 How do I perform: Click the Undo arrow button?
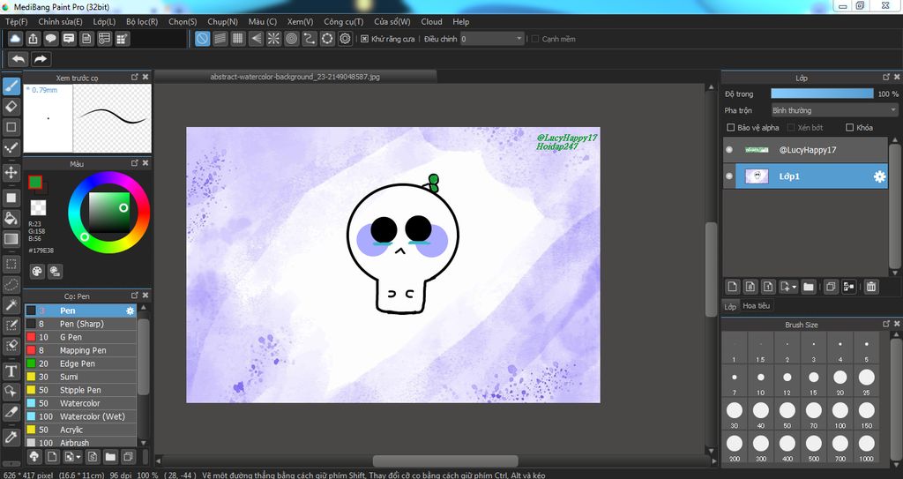tap(19, 59)
